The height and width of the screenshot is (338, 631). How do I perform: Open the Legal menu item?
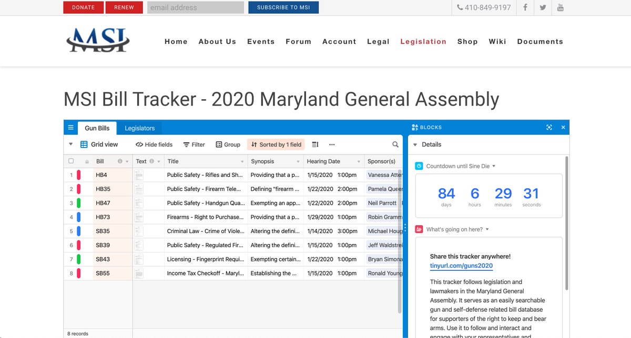coord(378,41)
